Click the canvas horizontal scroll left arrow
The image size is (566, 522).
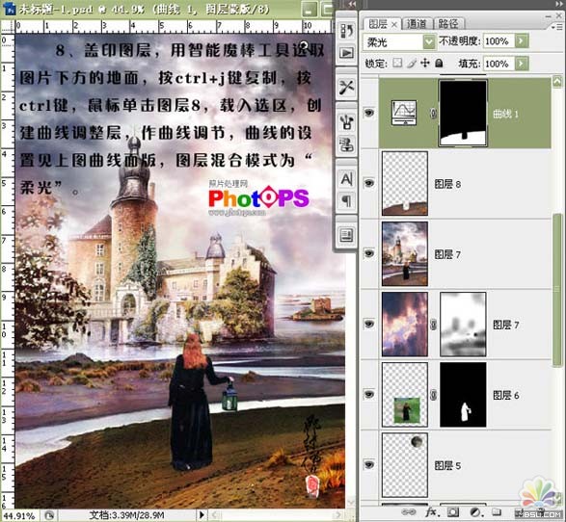click(x=215, y=515)
